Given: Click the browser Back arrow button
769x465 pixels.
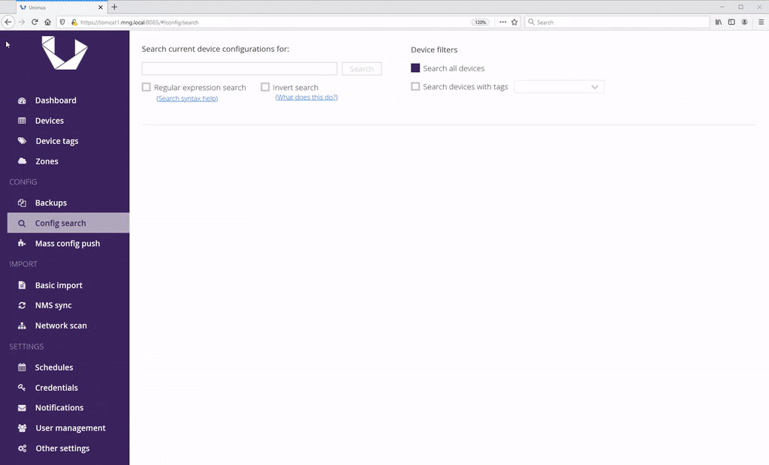Looking at the screenshot, I should [x=8, y=22].
